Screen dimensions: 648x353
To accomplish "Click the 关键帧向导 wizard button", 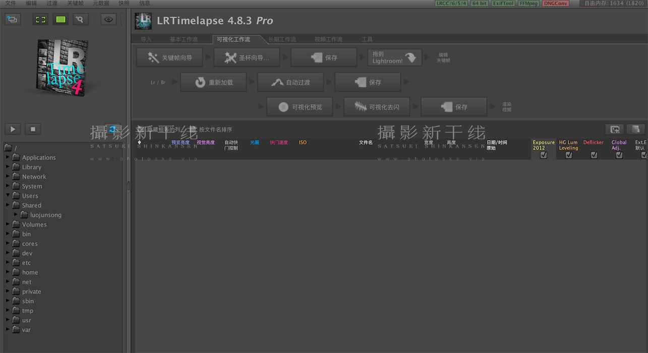I will coord(169,57).
